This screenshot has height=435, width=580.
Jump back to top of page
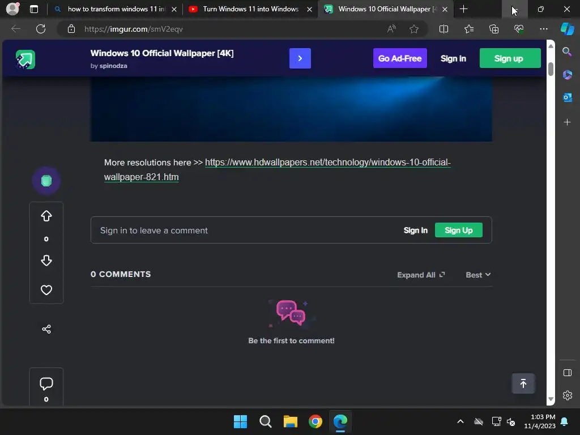(523, 383)
